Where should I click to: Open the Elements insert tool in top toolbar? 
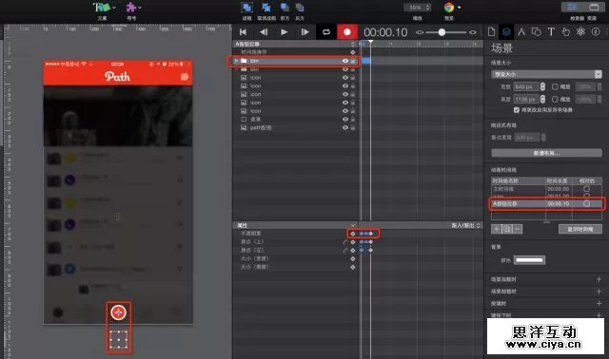(x=104, y=8)
